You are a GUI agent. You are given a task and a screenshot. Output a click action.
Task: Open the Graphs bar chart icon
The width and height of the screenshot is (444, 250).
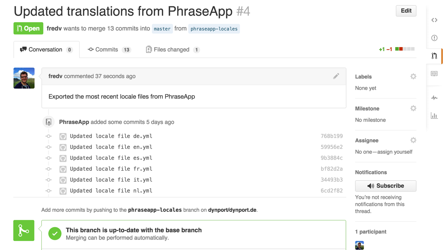[x=434, y=116]
